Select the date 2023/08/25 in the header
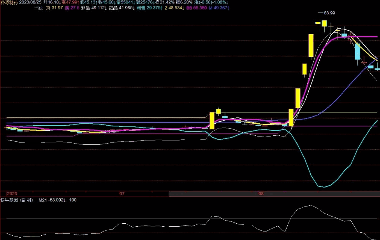The image size is (380, 240). point(30,2)
